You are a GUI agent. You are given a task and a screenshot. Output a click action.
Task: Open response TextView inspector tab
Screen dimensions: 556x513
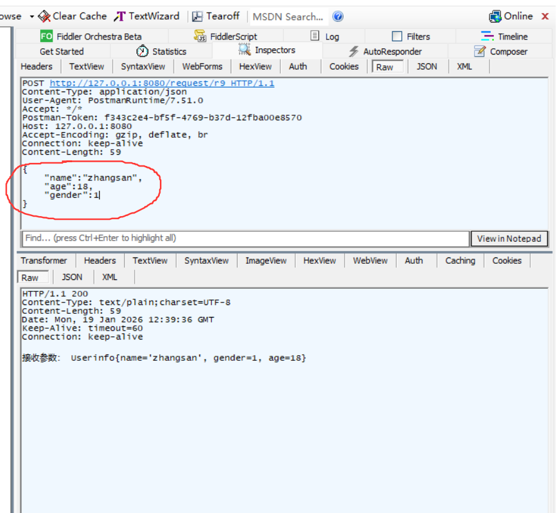[150, 261]
